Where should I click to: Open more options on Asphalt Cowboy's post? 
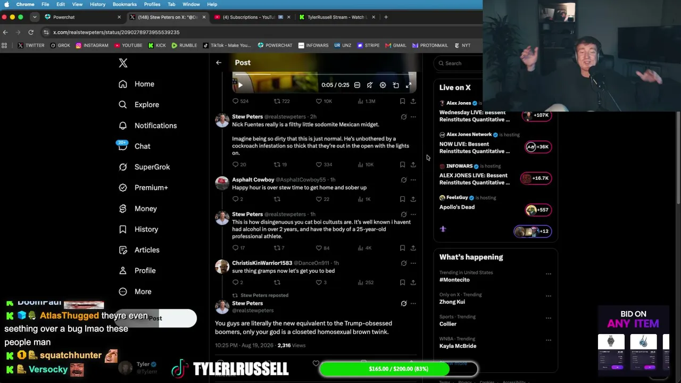pyautogui.click(x=413, y=180)
